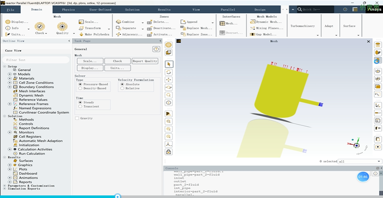Viewport: 383px width, 198px height.
Task: Open ribbon Scale mesh tool
Action: (x=88, y=21)
